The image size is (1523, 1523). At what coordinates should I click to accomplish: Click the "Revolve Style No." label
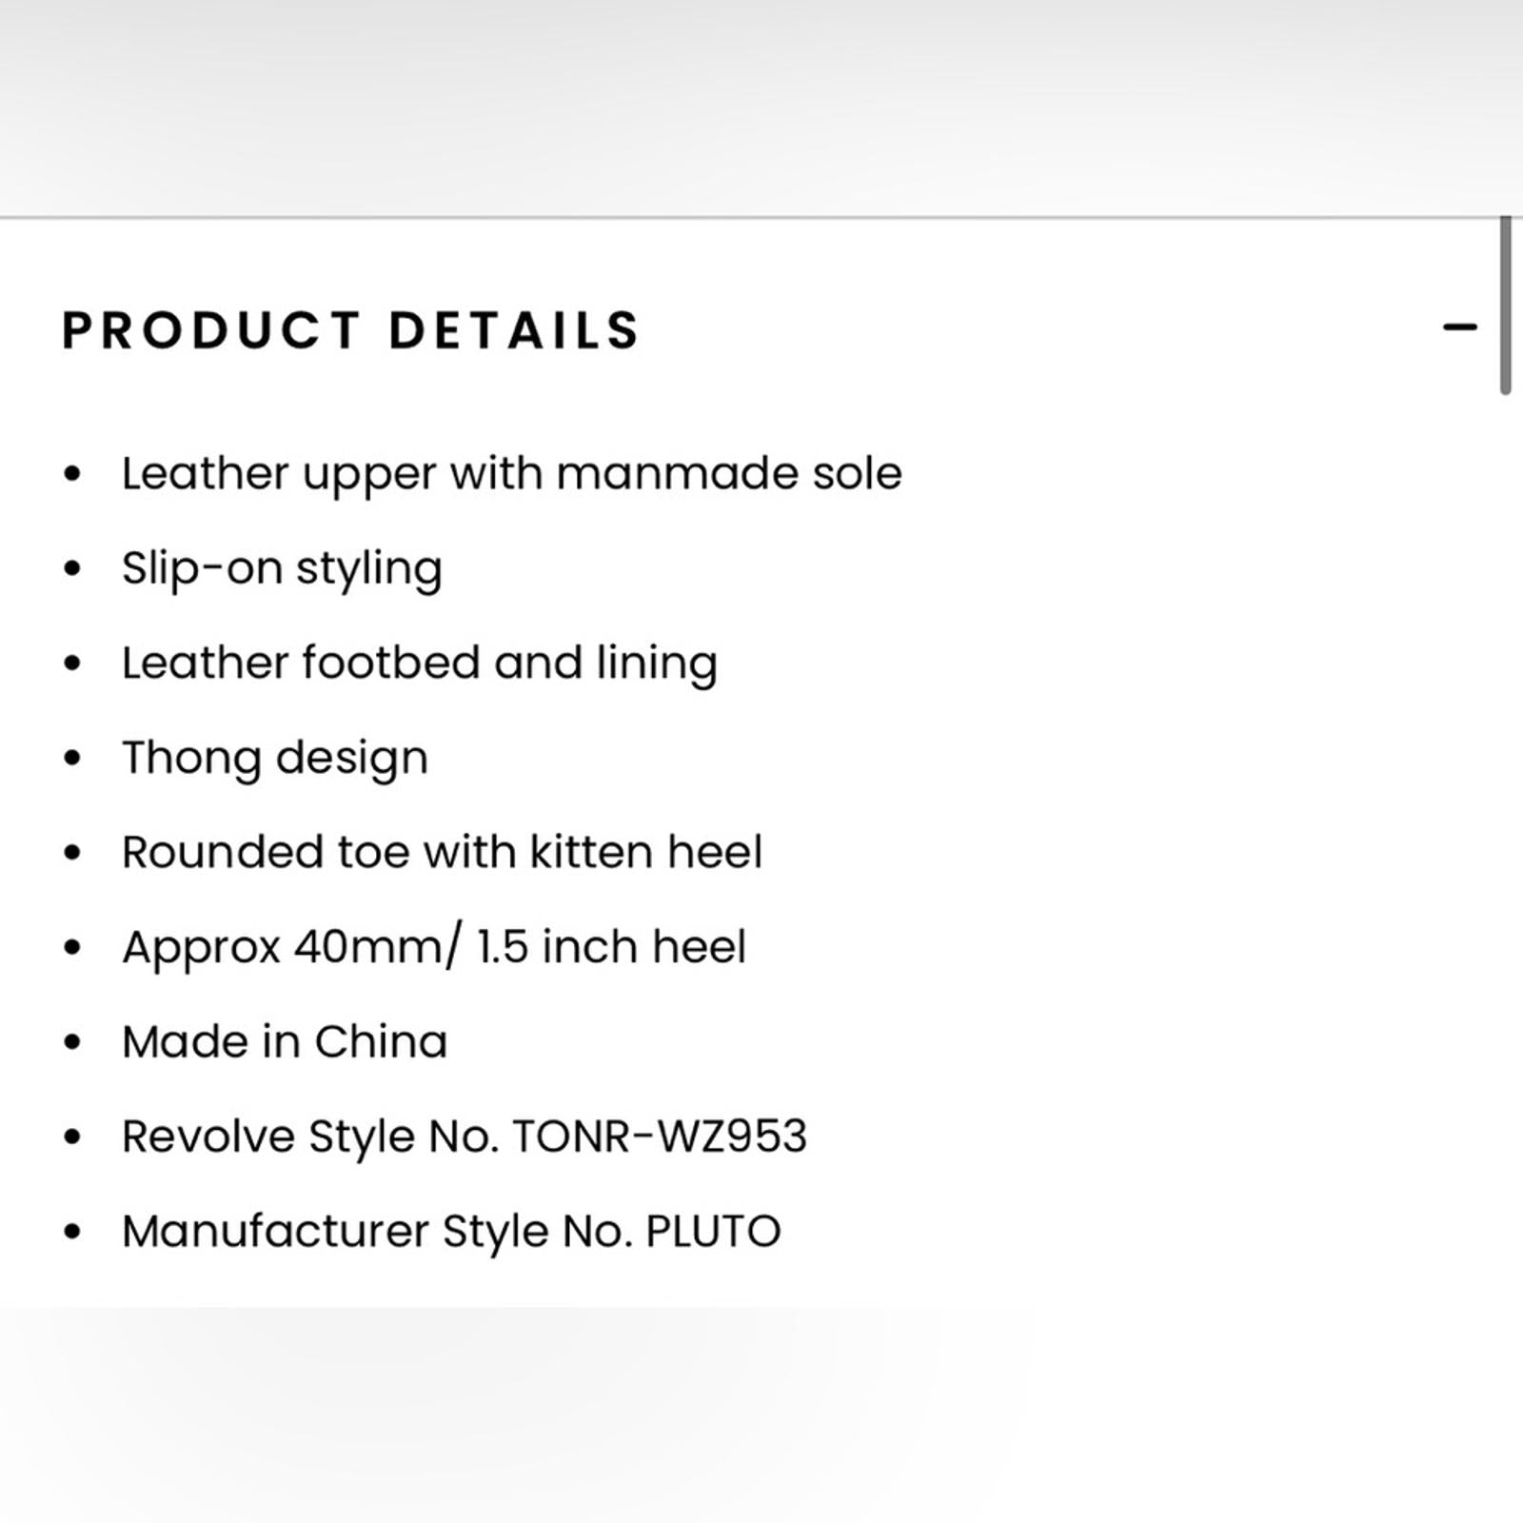pyautogui.click(x=310, y=1137)
